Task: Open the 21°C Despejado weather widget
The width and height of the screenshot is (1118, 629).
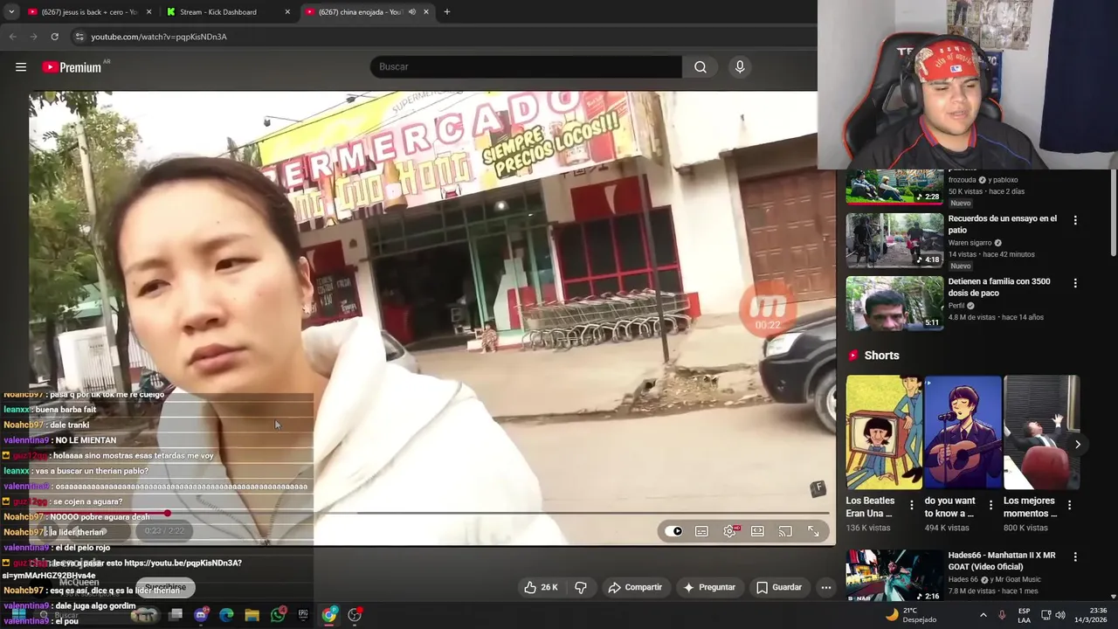Action: [911, 615]
